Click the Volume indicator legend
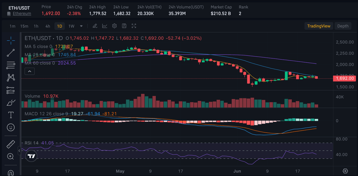 (x=32, y=96)
